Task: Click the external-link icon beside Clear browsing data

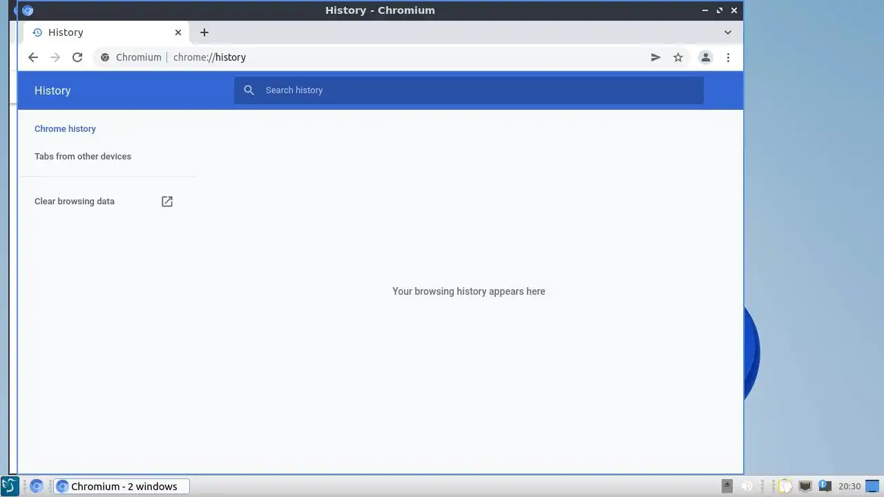Action: point(167,202)
